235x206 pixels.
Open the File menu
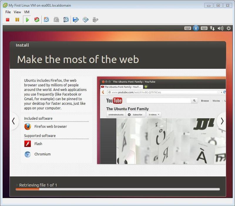click(x=8, y=12)
